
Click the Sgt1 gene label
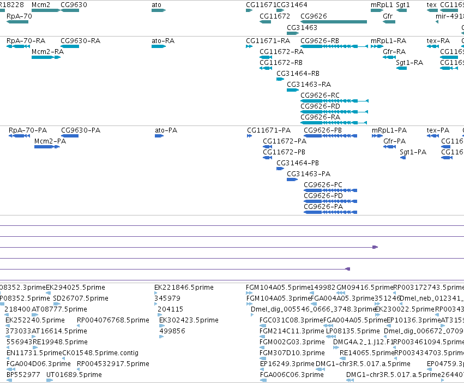click(403, 5)
